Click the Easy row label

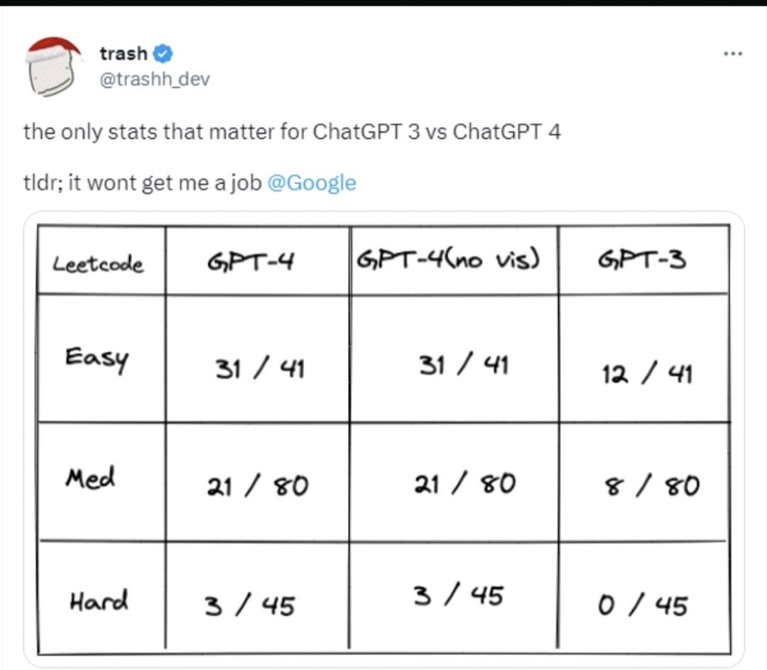pyautogui.click(x=97, y=359)
